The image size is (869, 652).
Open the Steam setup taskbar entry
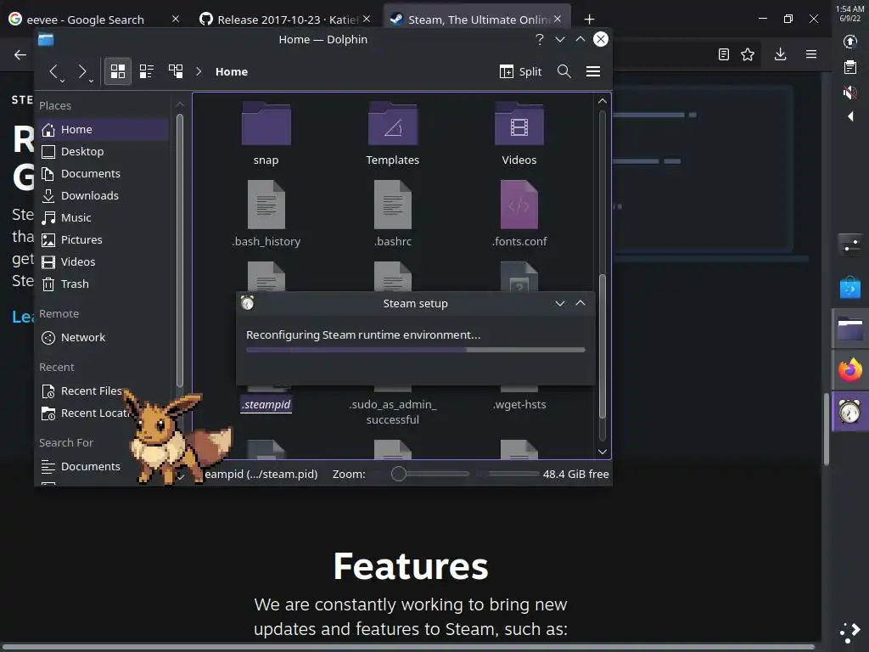pos(849,411)
